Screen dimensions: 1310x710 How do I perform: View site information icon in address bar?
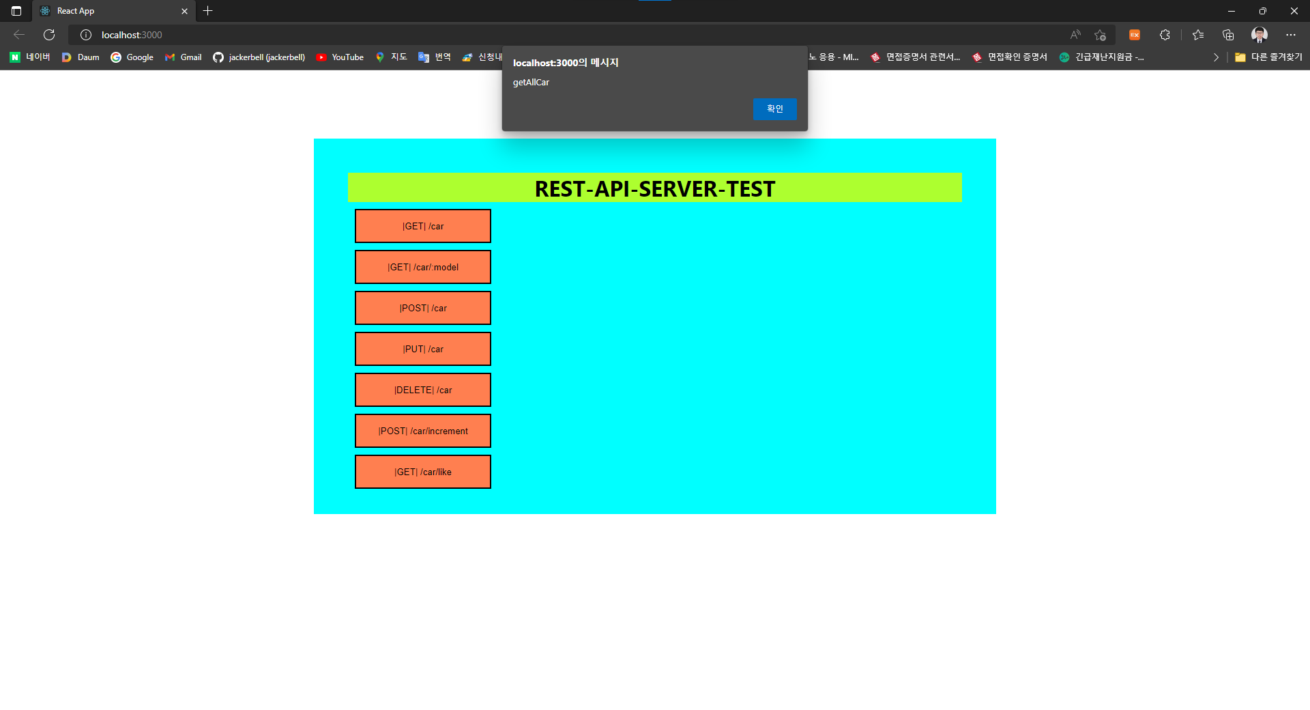coord(86,35)
